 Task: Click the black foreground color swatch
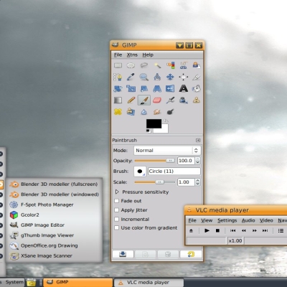coord(154,124)
